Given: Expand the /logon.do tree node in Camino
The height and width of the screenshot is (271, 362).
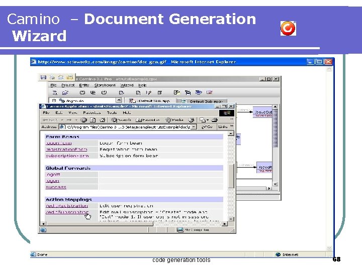Looking at the screenshot, I should [54, 101].
